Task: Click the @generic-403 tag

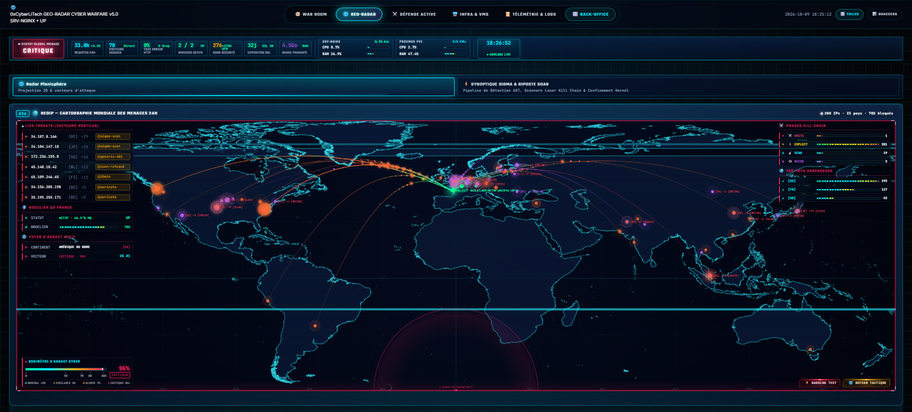Action: 113,157
